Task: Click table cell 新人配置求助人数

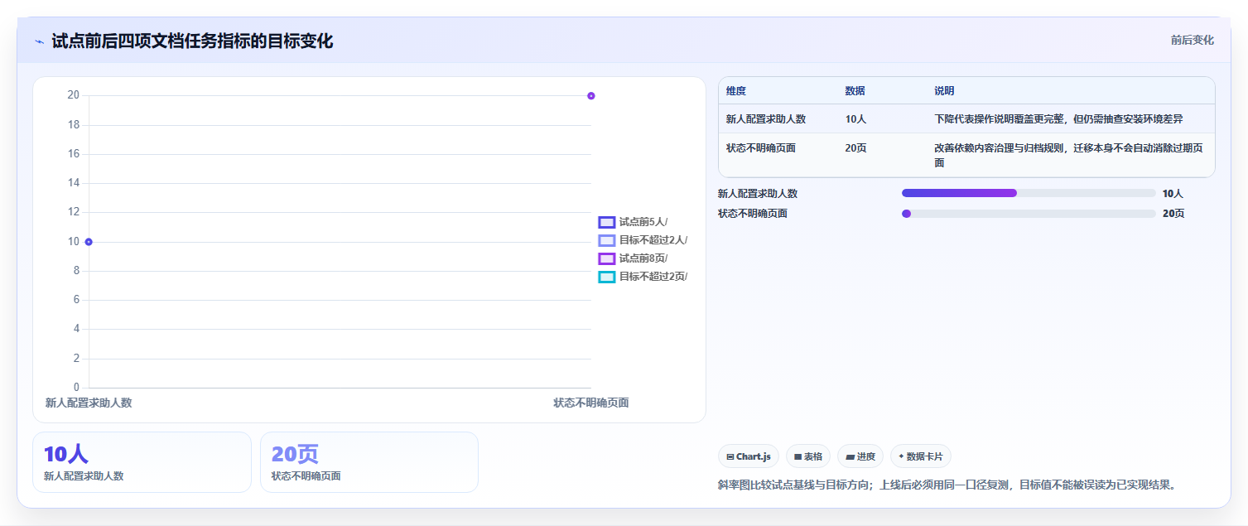Action: (766, 119)
